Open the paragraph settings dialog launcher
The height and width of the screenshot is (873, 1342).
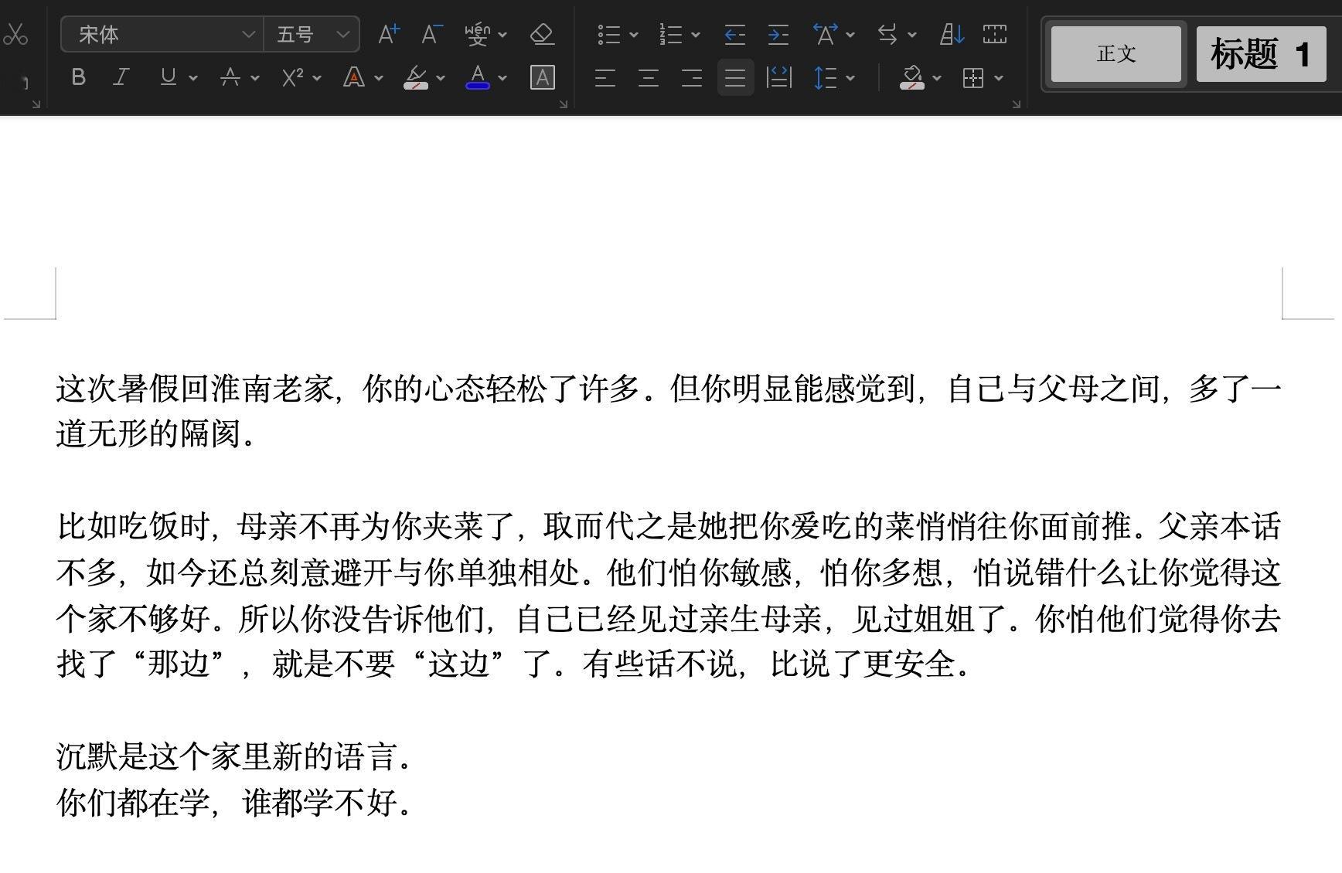click(x=1016, y=104)
